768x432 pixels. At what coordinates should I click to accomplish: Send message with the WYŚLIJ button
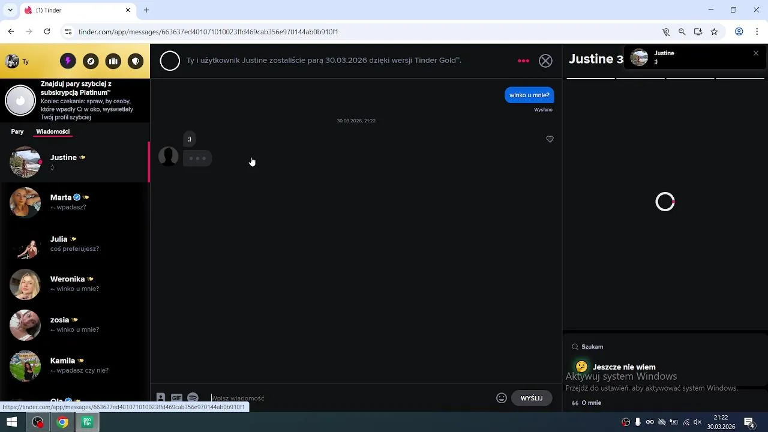[x=532, y=398]
